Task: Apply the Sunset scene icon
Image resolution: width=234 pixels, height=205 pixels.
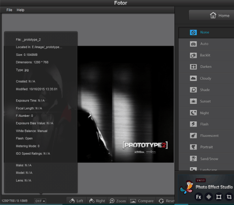Action: (193, 101)
